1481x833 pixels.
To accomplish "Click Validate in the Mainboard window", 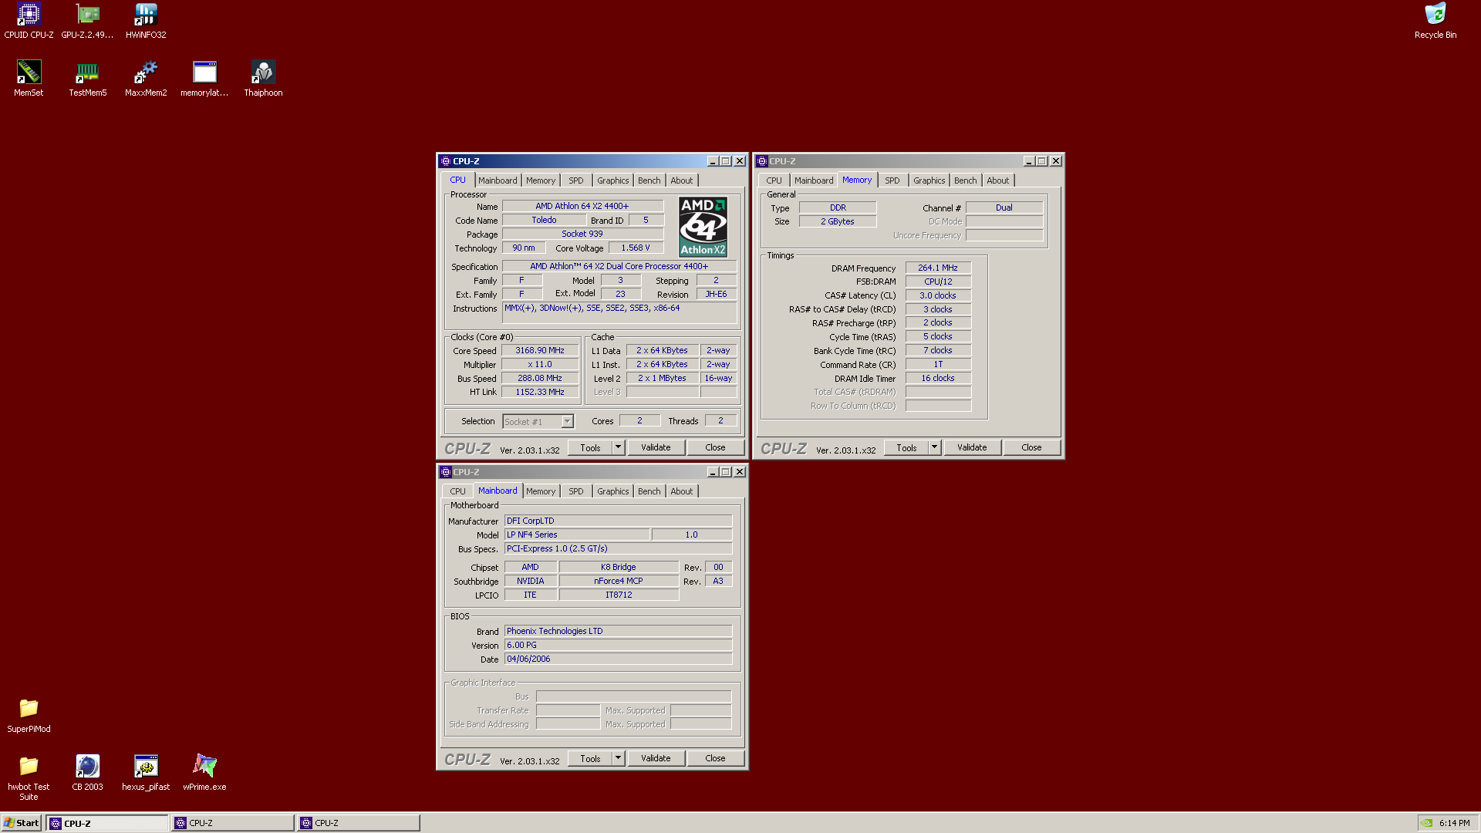I will click(656, 758).
